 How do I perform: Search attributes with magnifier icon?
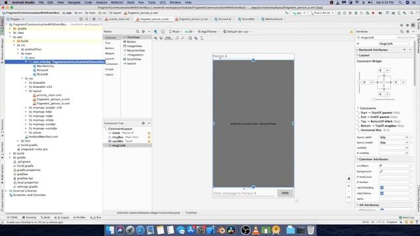[x=402, y=31]
